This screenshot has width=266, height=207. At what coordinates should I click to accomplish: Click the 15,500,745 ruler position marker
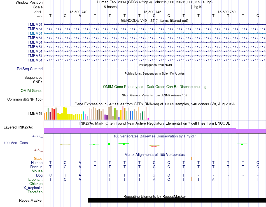(x=152, y=12)
